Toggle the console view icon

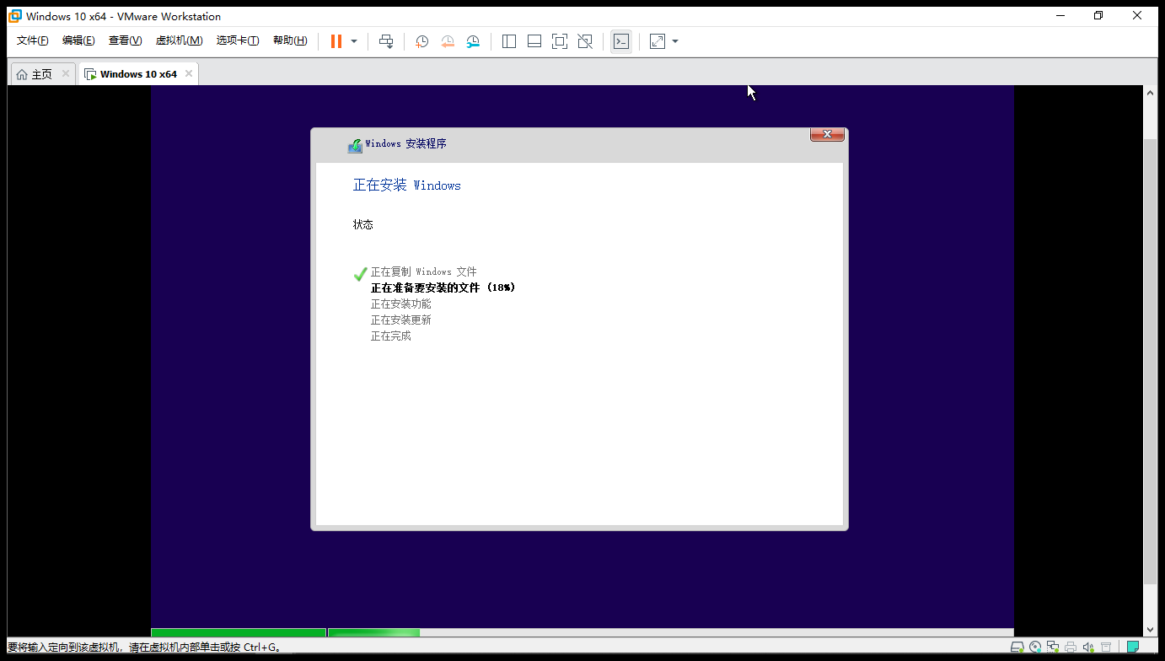tap(621, 41)
